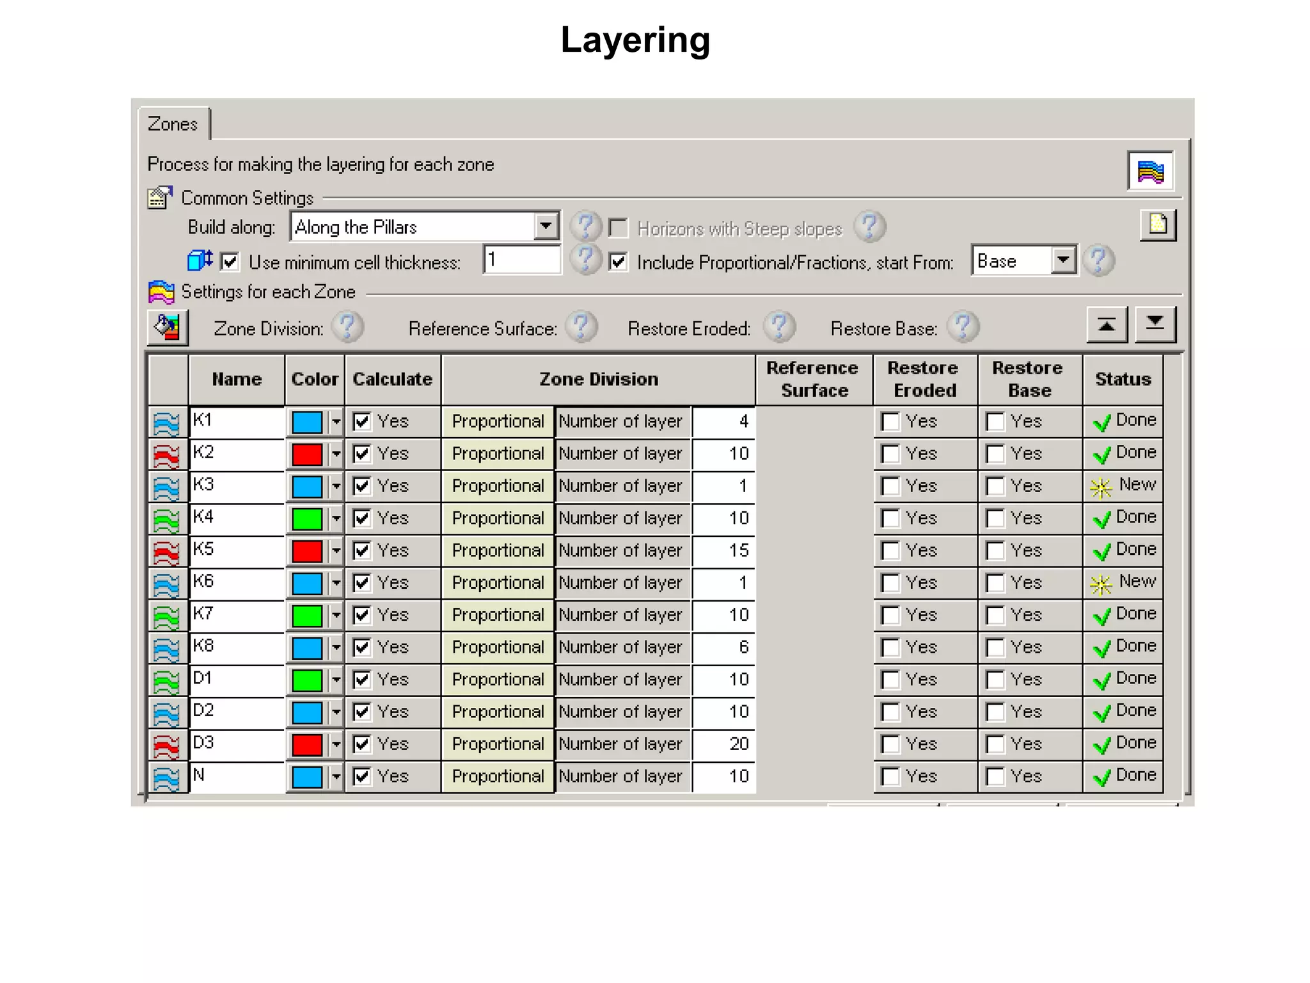This screenshot has width=1310, height=983.
Task: Click the paint bucket color fill icon
Action: pyautogui.click(x=168, y=327)
